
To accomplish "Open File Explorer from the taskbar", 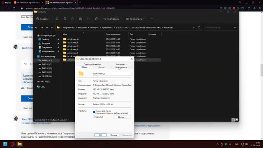I will point(20,144).
